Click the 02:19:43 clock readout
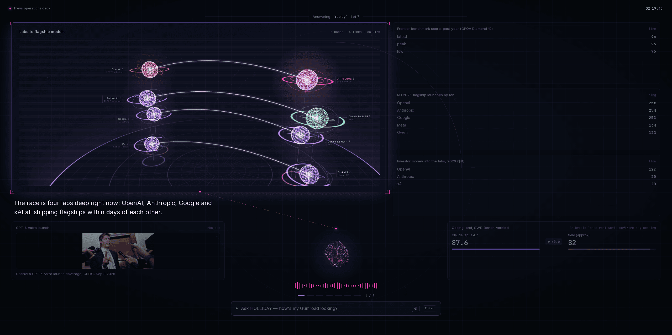The image size is (672, 335). click(x=654, y=8)
